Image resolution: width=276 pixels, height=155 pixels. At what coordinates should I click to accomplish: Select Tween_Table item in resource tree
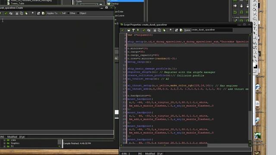pos(18,3)
